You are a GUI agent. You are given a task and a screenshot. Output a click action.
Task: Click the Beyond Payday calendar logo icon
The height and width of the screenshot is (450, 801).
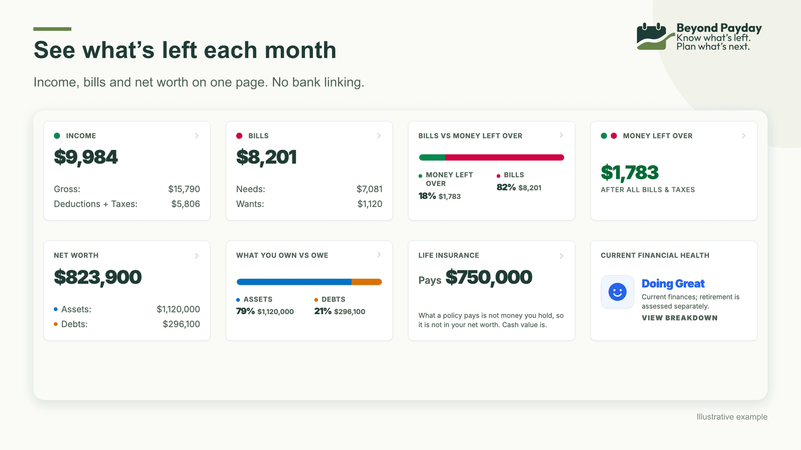pyautogui.click(x=655, y=36)
